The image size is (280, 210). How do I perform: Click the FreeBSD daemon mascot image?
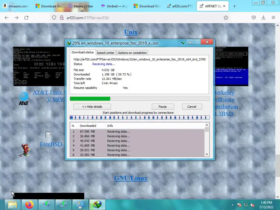coord(25,150)
